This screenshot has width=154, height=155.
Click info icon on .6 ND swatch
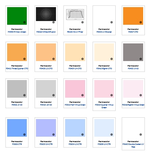coord(141,59)
